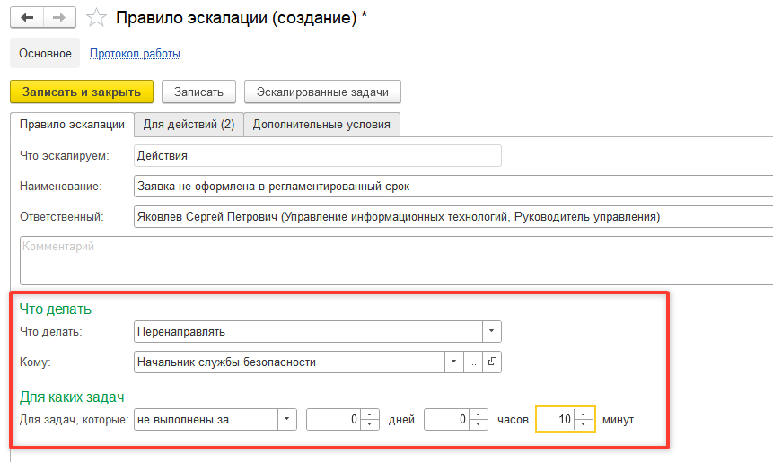Go forward with the right arrow button

pos(59,18)
